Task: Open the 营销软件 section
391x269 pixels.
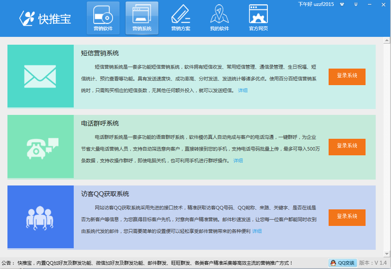Action: 103,18
